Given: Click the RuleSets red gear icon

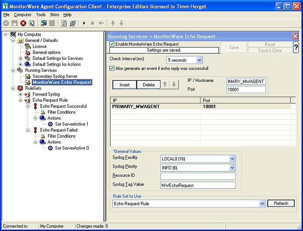Looking at the screenshot, I should [x=20, y=88].
